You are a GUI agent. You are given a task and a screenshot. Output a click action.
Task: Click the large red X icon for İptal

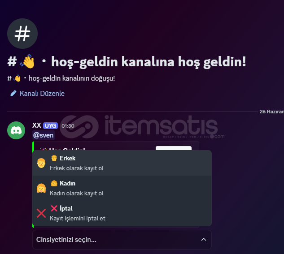[41, 213]
